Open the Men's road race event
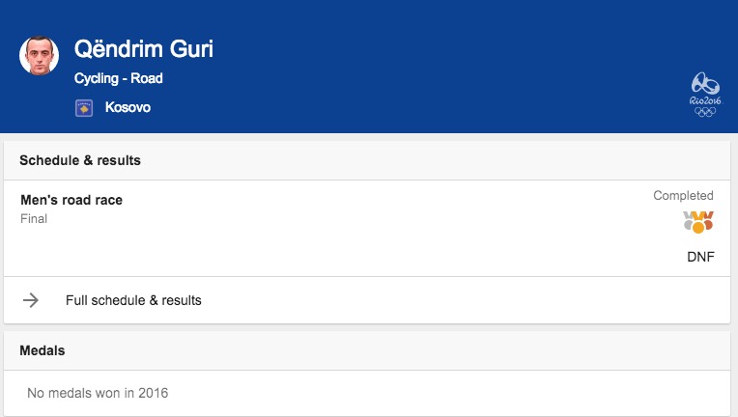 coord(71,200)
